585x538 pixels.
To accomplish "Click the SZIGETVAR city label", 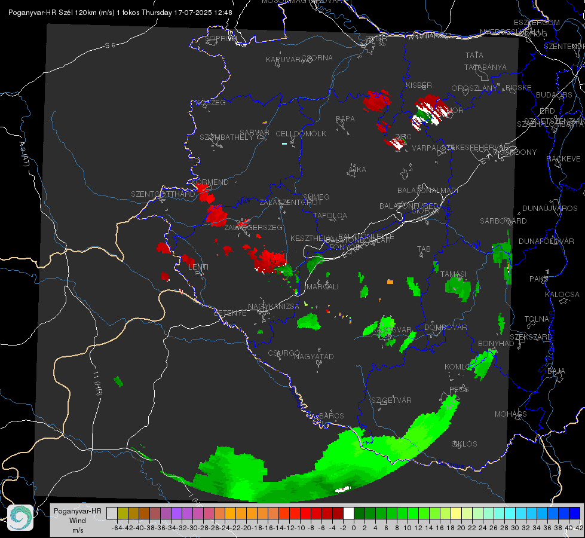I will 391,400.
